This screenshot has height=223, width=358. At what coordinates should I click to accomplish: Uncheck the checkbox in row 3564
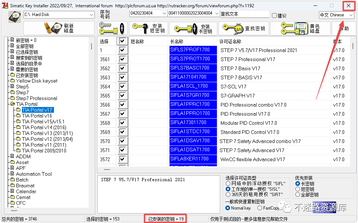[122, 87]
